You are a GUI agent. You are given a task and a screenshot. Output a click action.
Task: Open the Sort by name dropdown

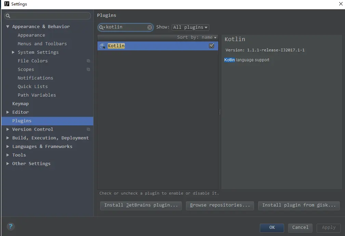pyautogui.click(x=197, y=37)
